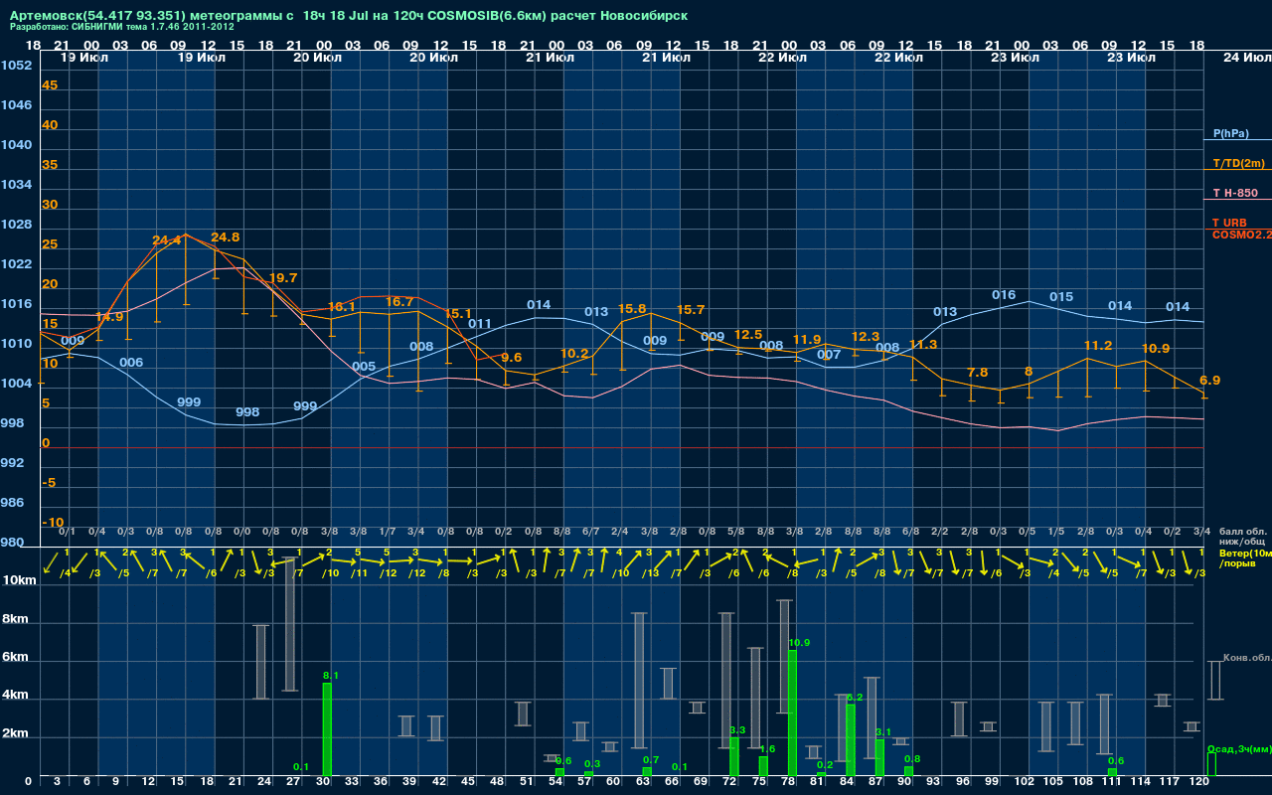The image size is (1272, 795).
Task: Click the -5 temperature axis label
Action: 50,483
